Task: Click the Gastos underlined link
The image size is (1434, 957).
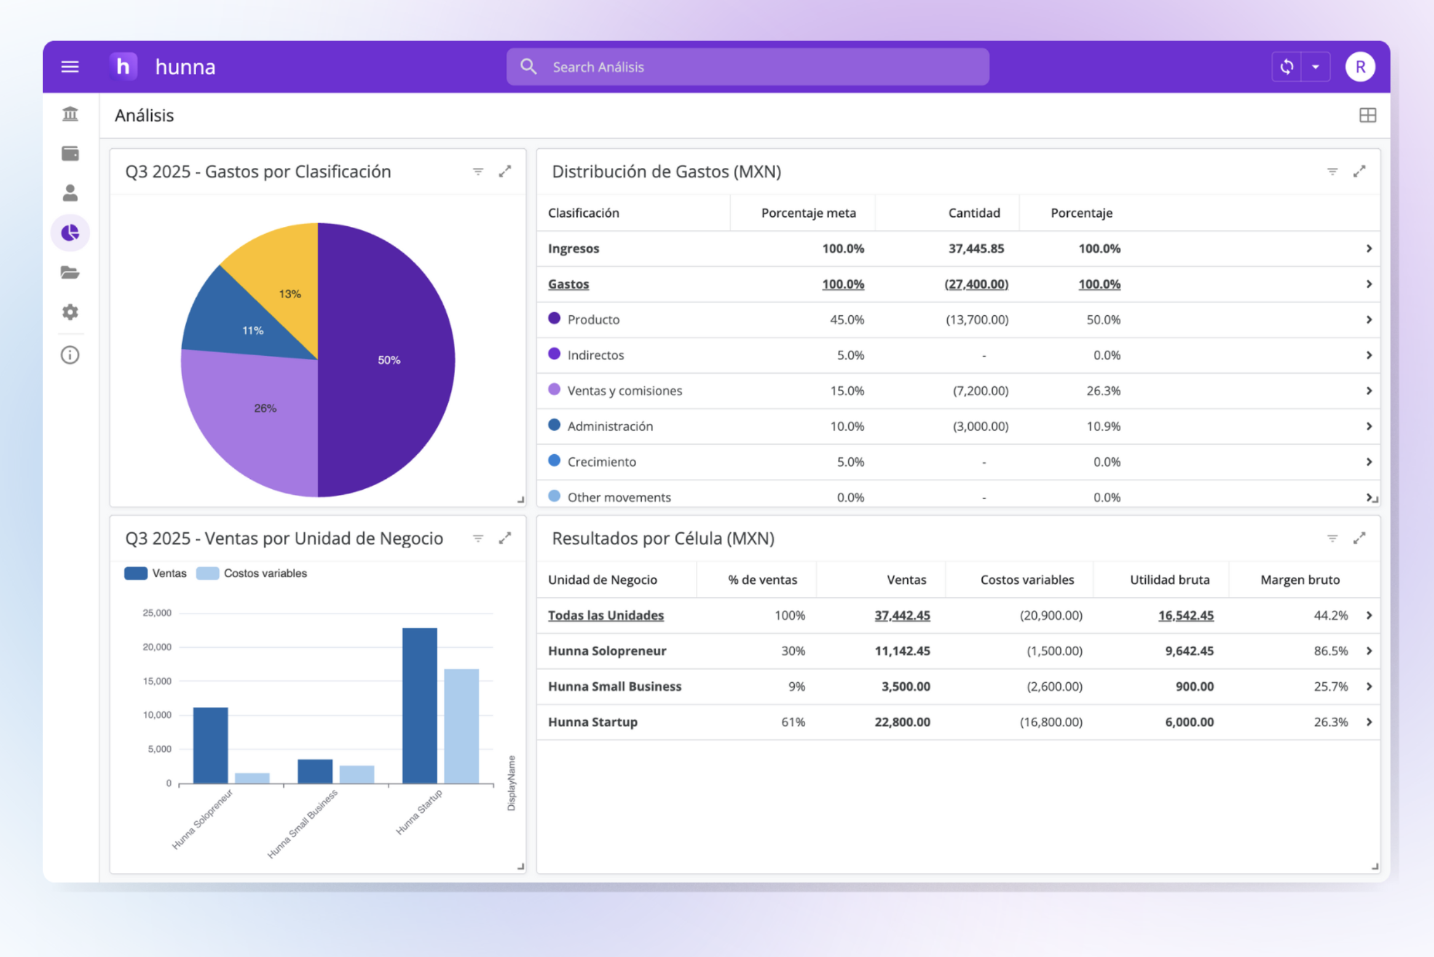Action: coord(568,284)
